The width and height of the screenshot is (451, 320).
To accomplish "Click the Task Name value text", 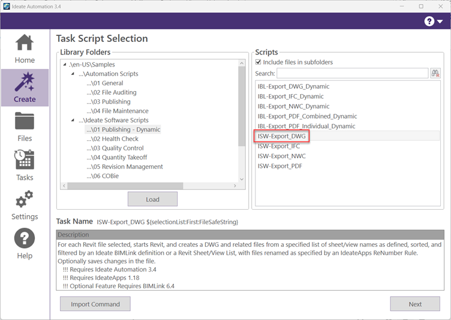I will tap(167, 222).
